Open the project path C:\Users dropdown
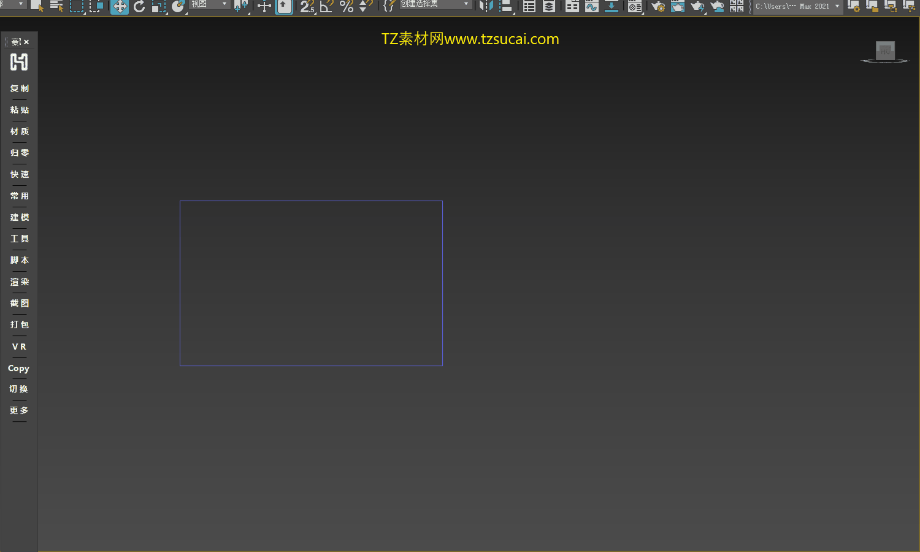 [797, 6]
